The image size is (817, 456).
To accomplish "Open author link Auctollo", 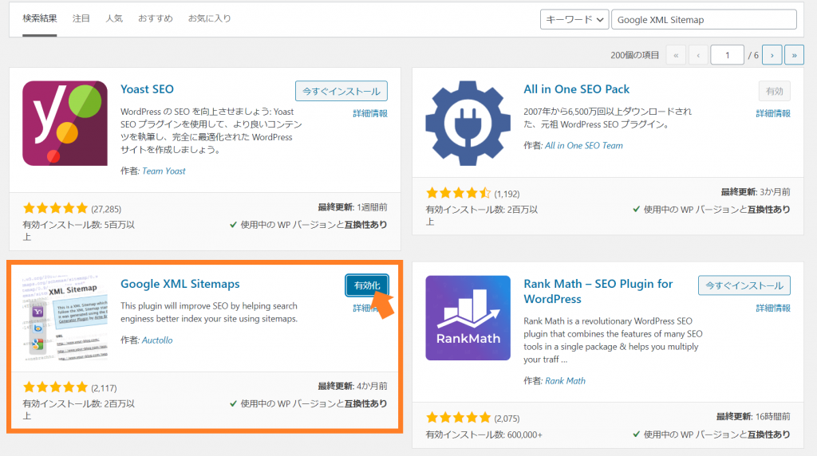I will click(157, 340).
